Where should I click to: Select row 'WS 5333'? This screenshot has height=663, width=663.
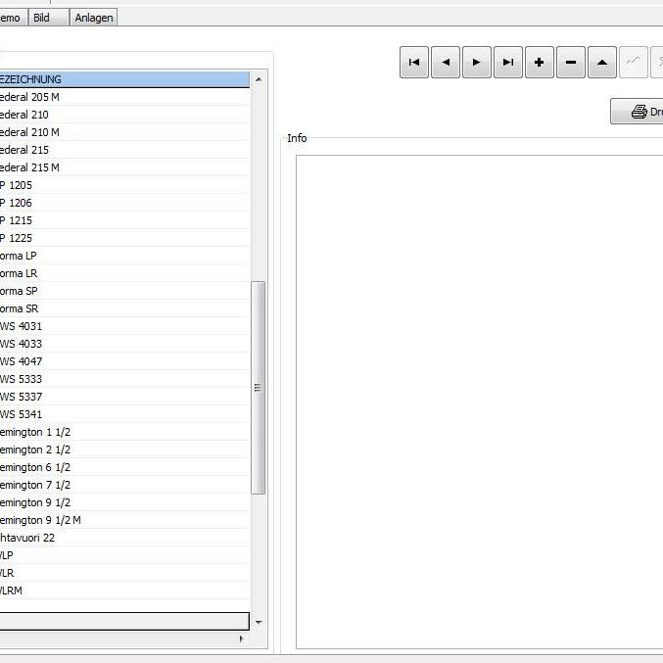pos(124,379)
